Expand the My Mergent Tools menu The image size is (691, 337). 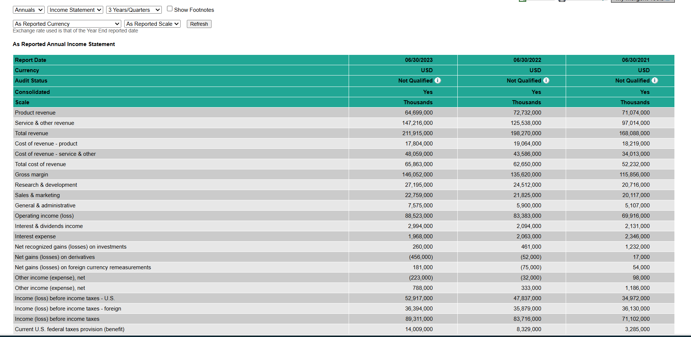[x=643, y=1]
